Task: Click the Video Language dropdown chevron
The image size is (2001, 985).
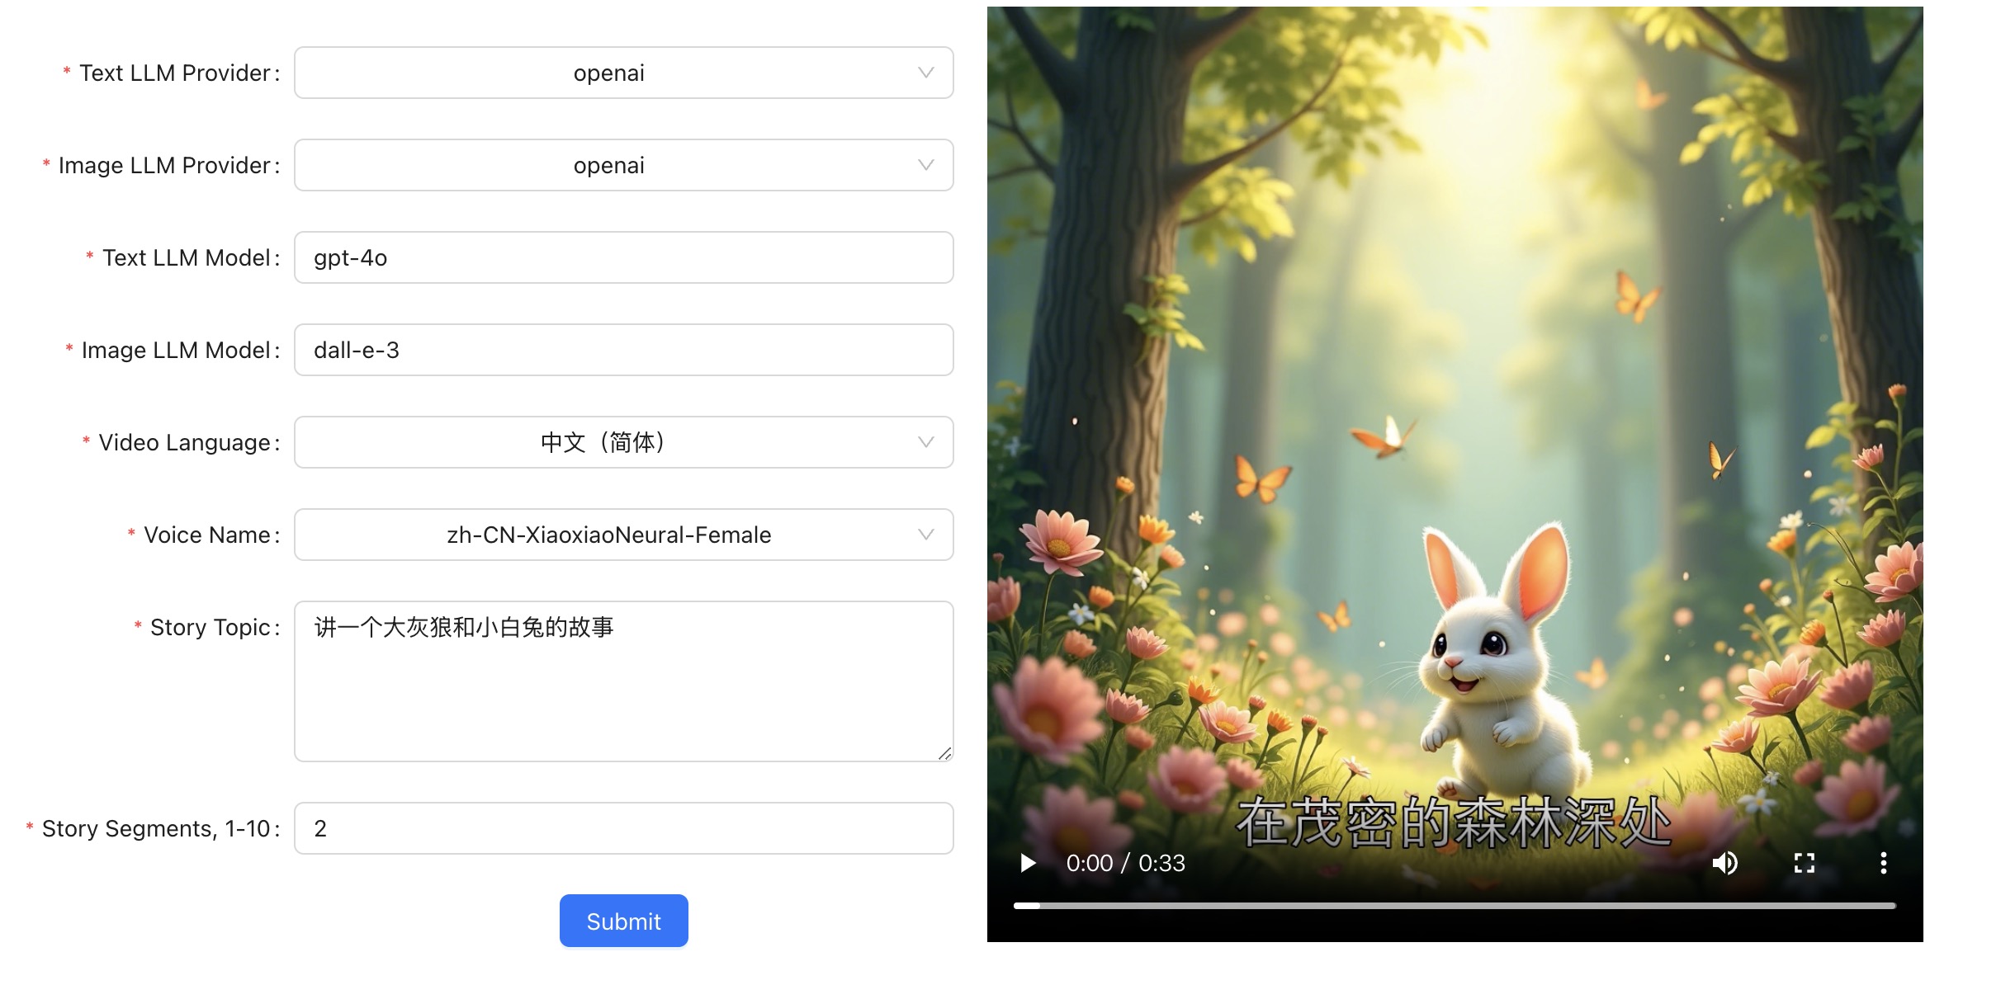Action: pyautogui.click(x=925, y=442)
